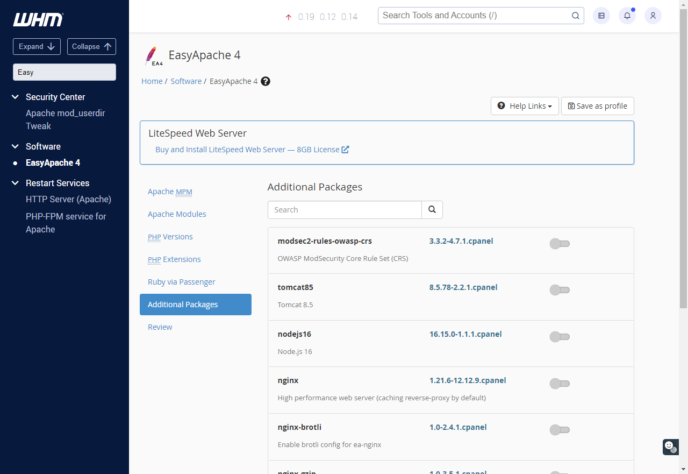Click version 3.3.2-4.7.1.cpanel text

tap(461, 241)
